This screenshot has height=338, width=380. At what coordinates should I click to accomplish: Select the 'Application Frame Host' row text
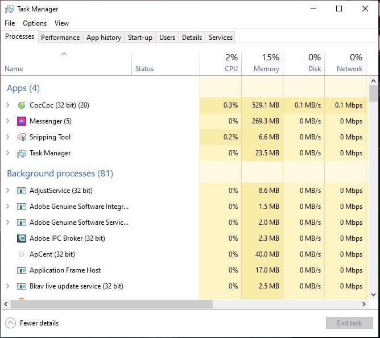(x=65, y=270)
